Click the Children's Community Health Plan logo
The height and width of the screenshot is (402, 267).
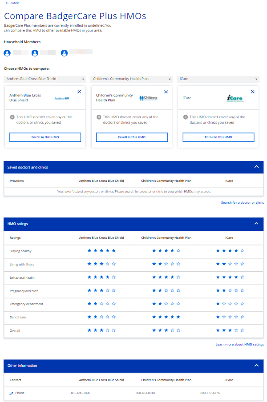click(x=148, y=98)
